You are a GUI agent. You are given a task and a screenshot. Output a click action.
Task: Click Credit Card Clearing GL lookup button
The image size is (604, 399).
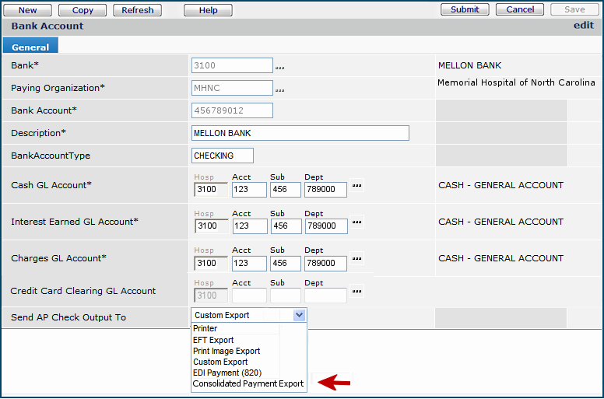[357, 292]
